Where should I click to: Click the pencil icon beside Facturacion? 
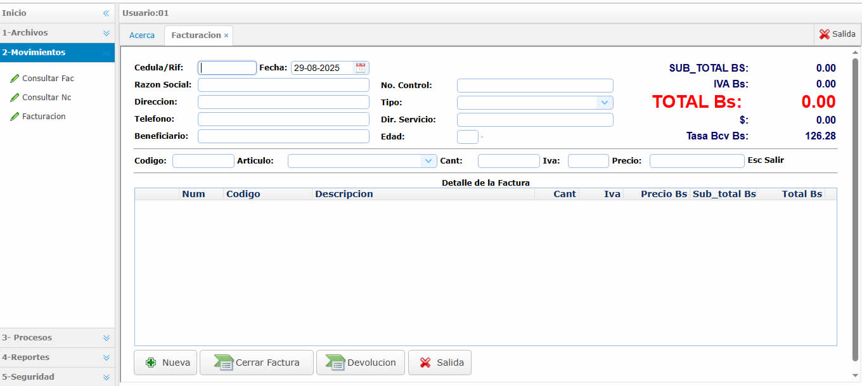(15, 117)
